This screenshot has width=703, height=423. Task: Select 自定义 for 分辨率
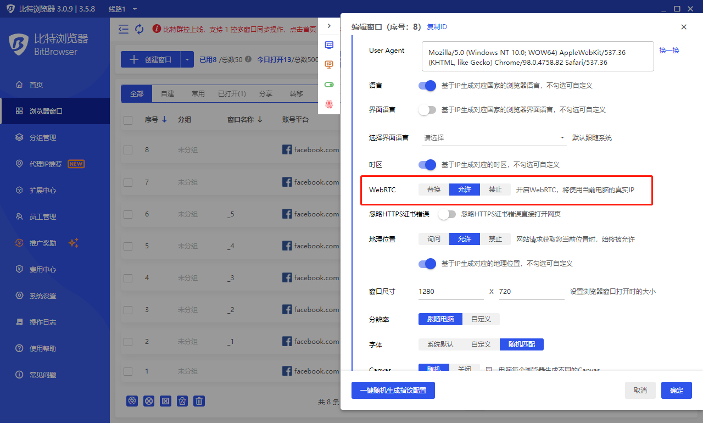pyautogui.click(x=481, y=319)
